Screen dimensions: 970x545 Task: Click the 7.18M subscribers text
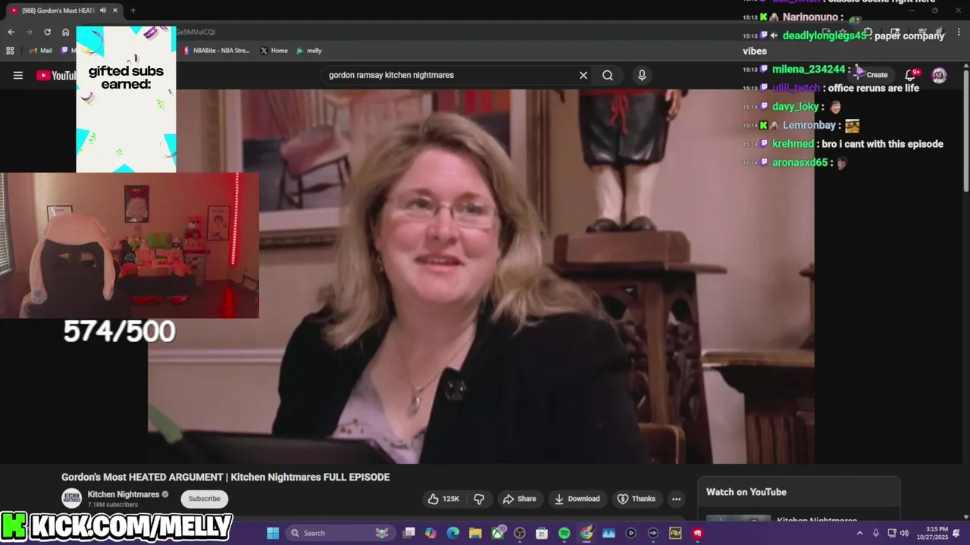pyautogui.click(x=113, y=505)
